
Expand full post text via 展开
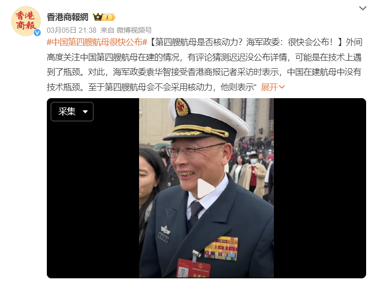coord(270,87)
